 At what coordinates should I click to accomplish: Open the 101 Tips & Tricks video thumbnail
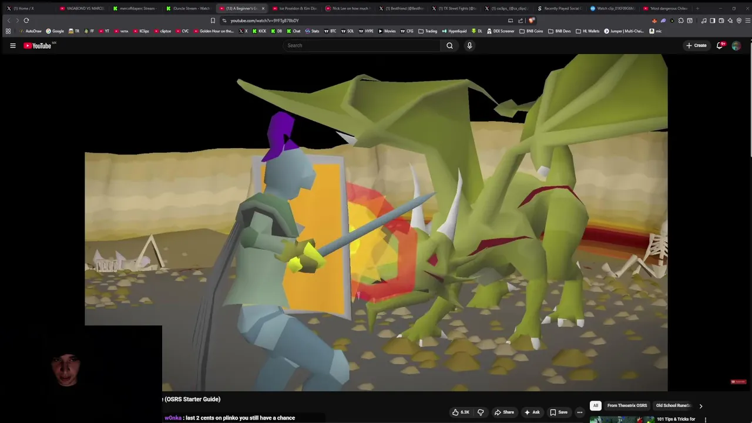[x=622, y=419]
